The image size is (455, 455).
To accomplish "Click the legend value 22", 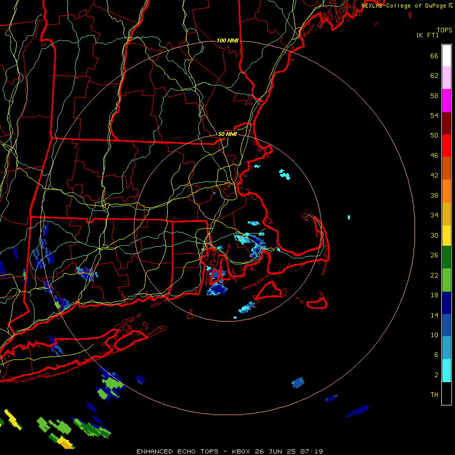I will click(x=434, y=276).
